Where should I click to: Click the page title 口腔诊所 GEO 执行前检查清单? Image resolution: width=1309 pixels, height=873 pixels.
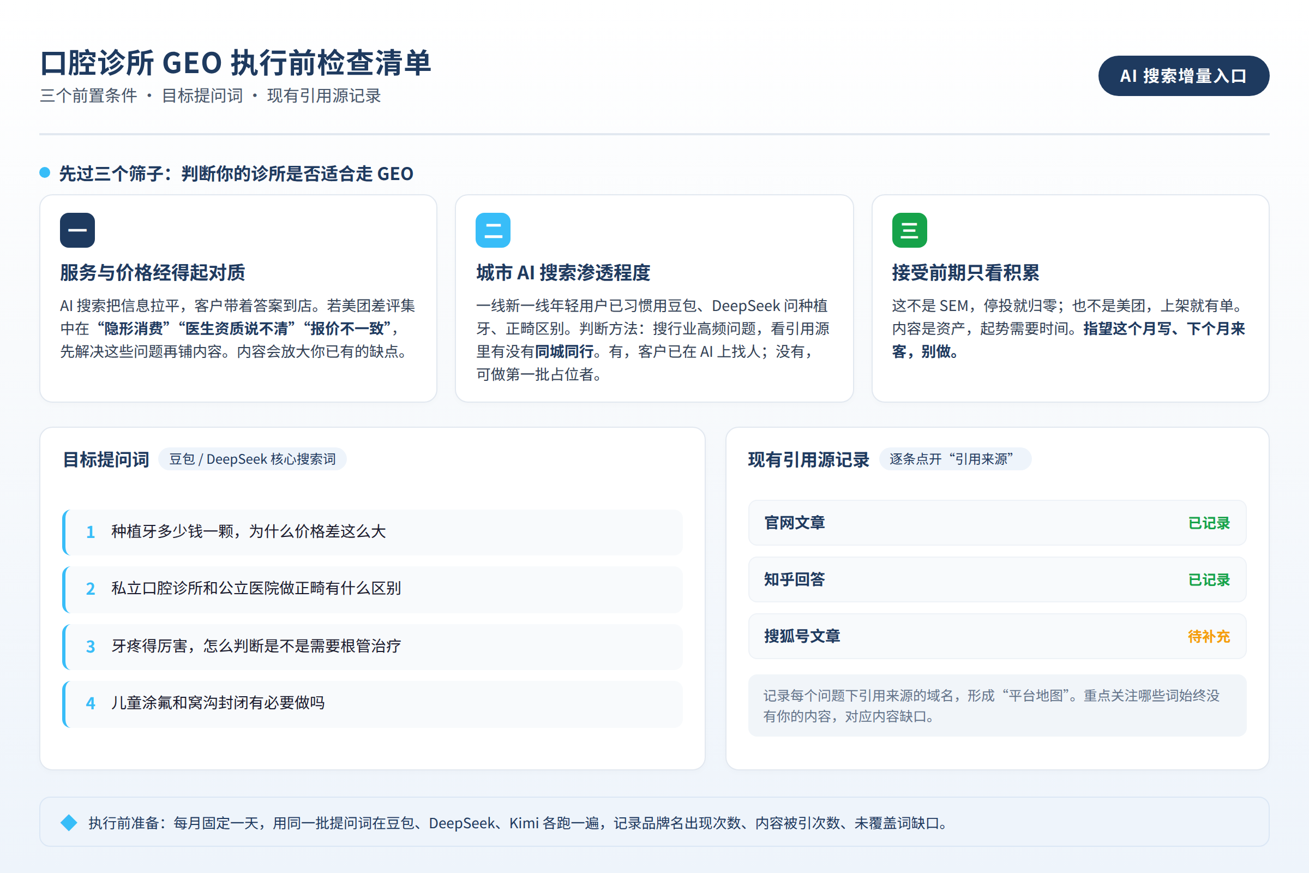tap(236, 62)
